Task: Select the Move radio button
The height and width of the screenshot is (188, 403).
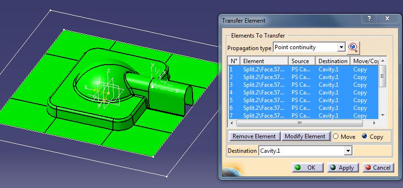Action: tap(335, 136)
